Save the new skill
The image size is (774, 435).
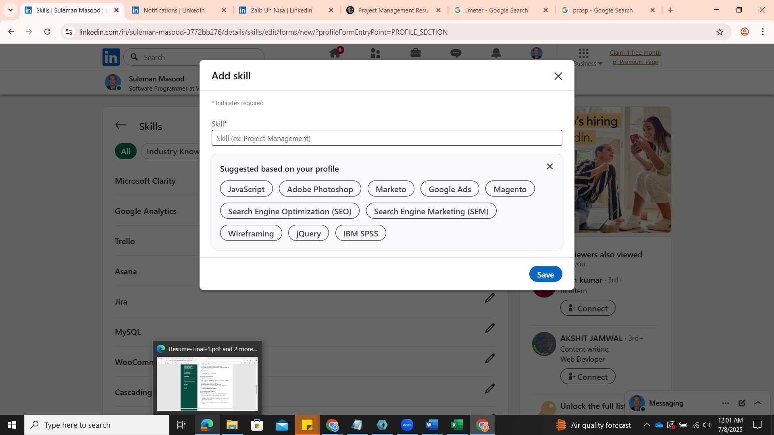click(545, 274)
